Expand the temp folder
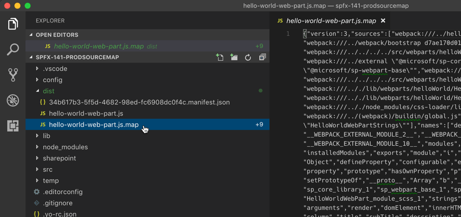461x217 pixels. click(x=37, y=180)
